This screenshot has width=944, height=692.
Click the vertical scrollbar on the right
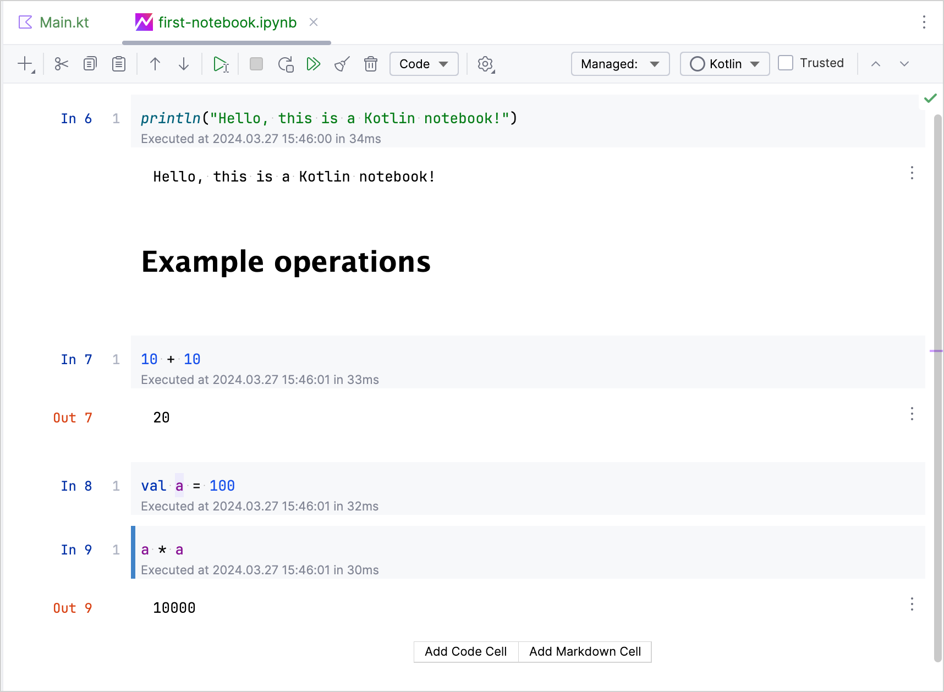tap(938, 385)
